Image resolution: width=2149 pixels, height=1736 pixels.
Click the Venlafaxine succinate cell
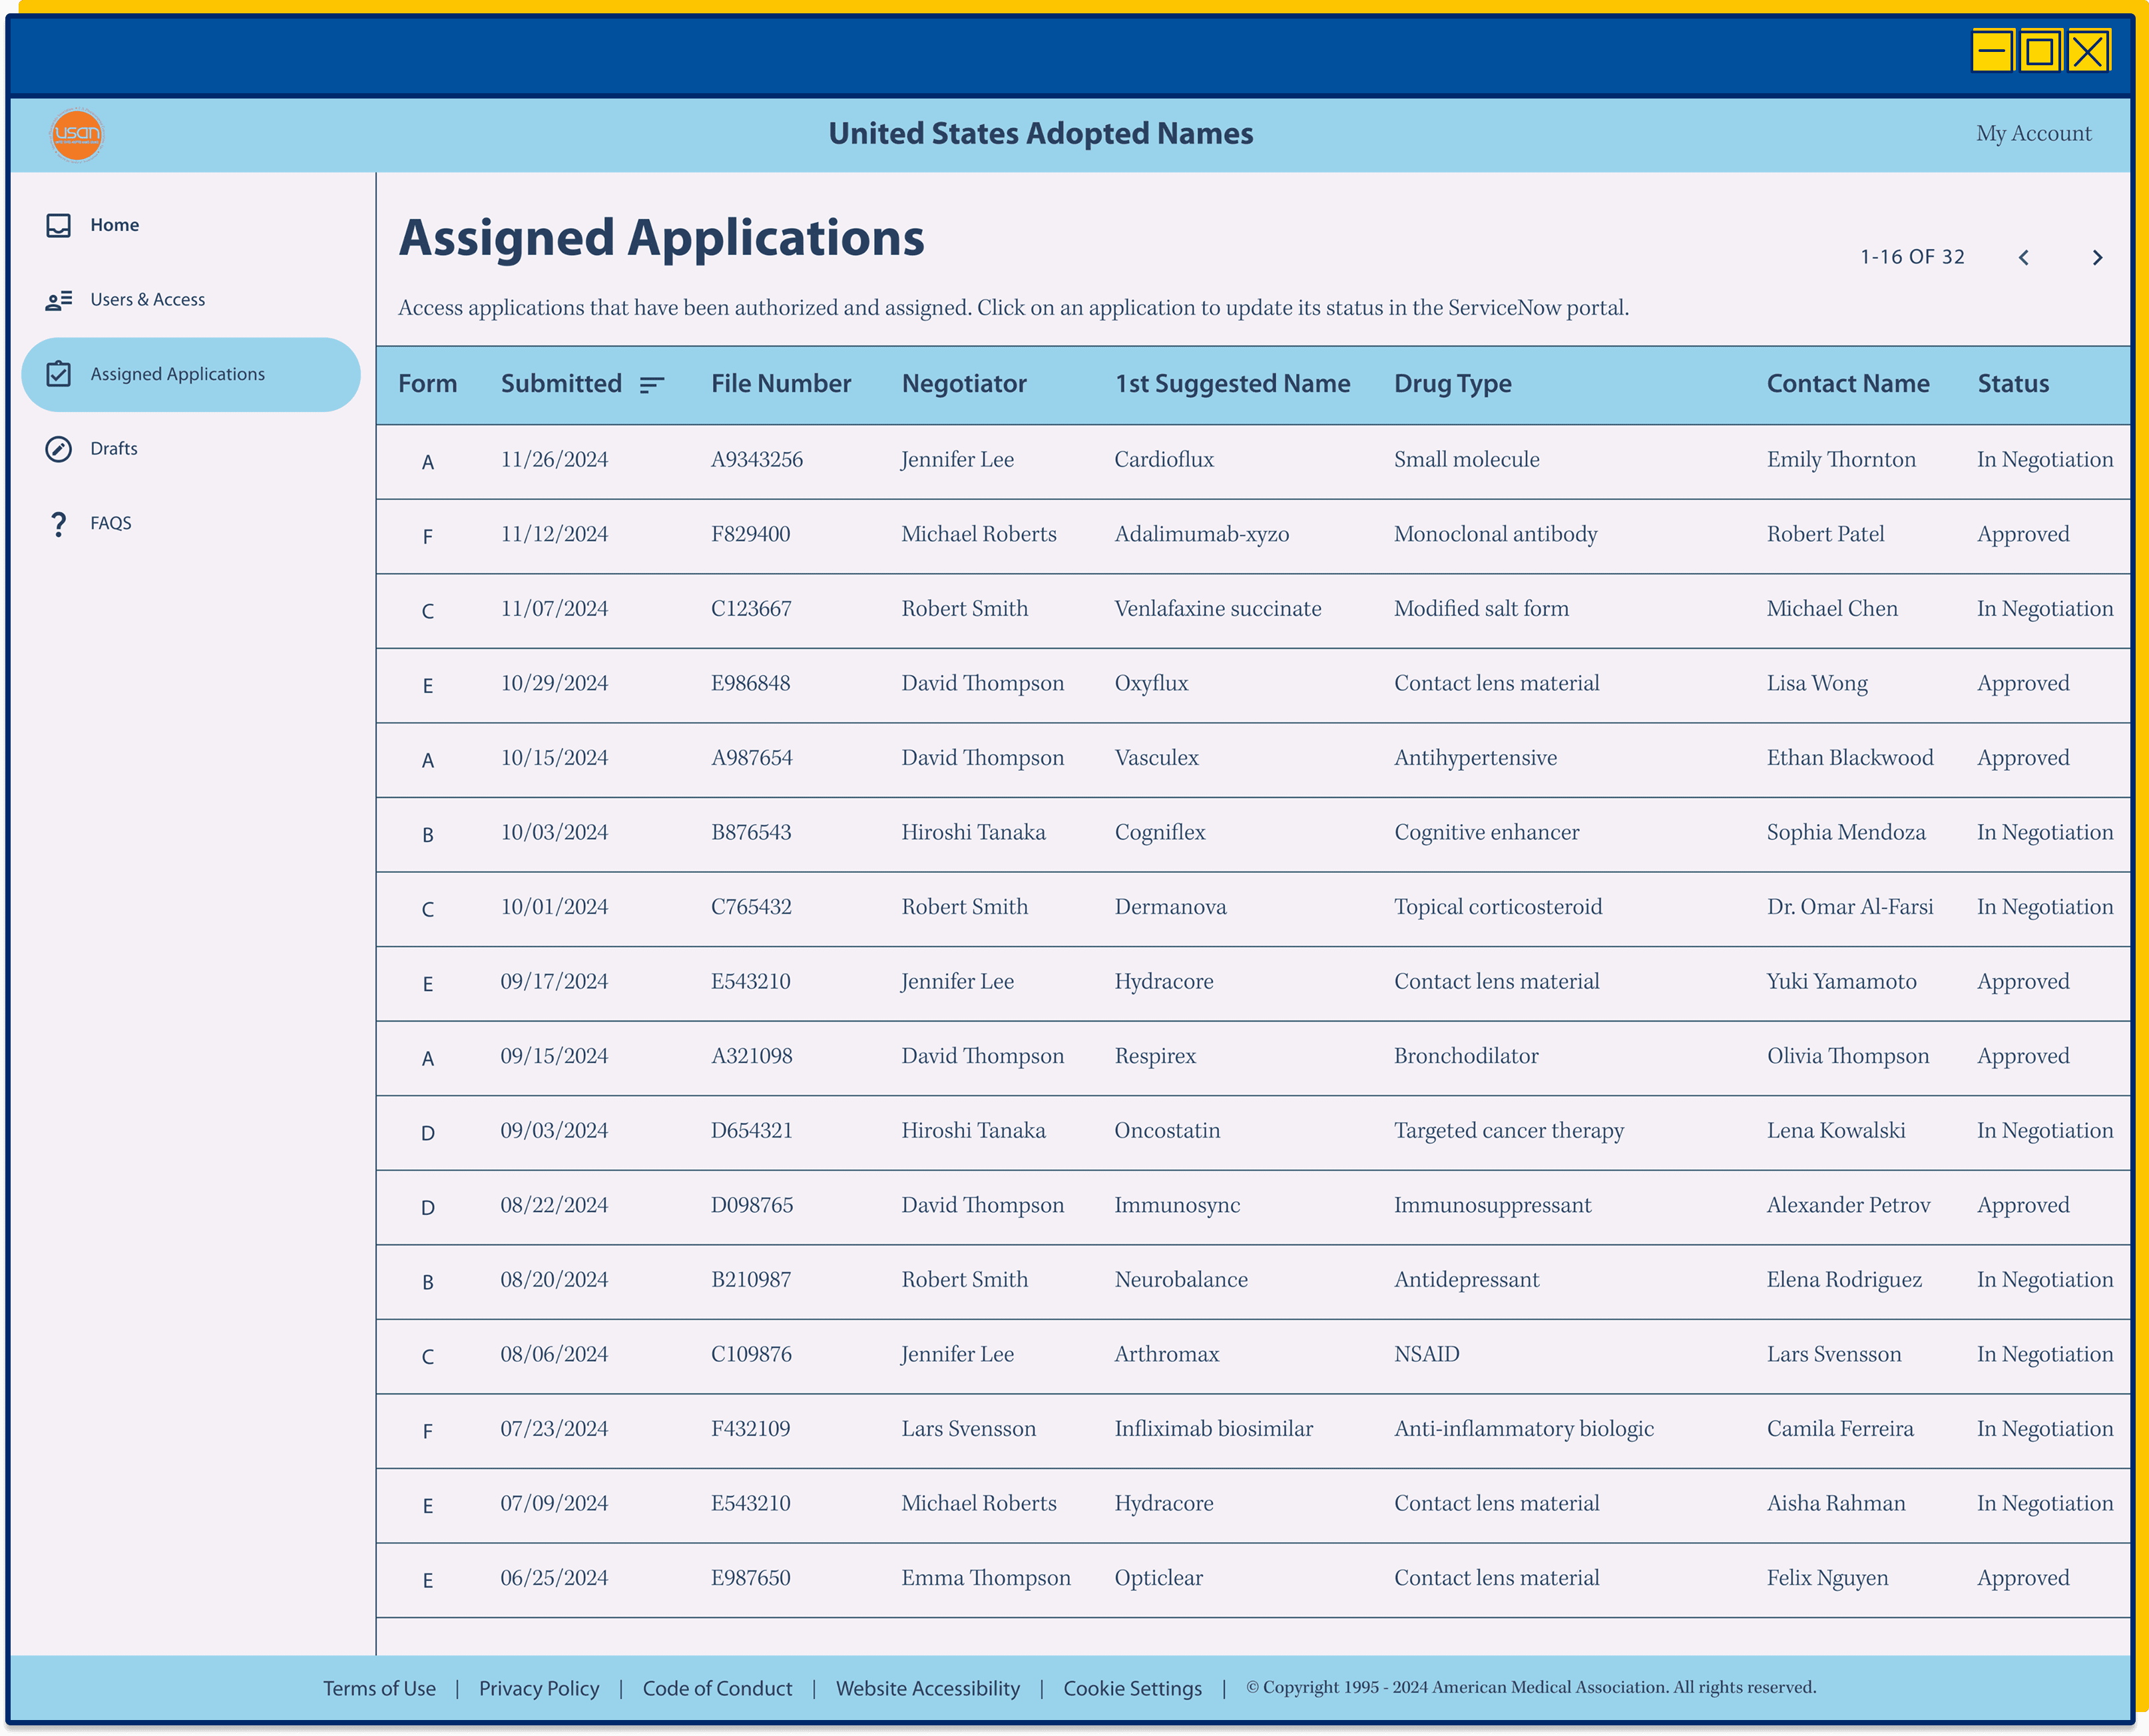(1218, 609)
